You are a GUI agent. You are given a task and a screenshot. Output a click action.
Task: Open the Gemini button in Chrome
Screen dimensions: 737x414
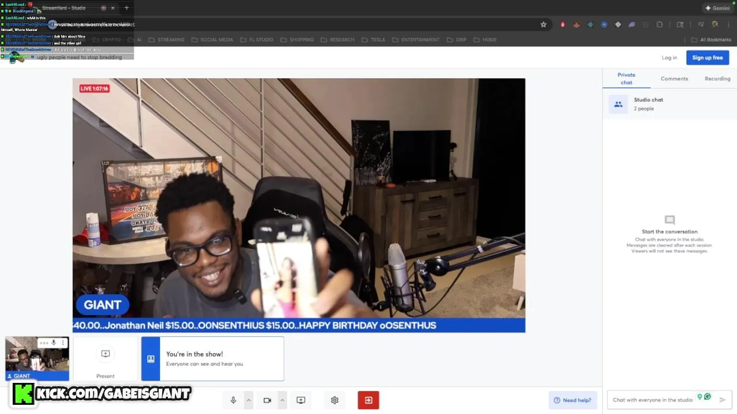point(717,8)
